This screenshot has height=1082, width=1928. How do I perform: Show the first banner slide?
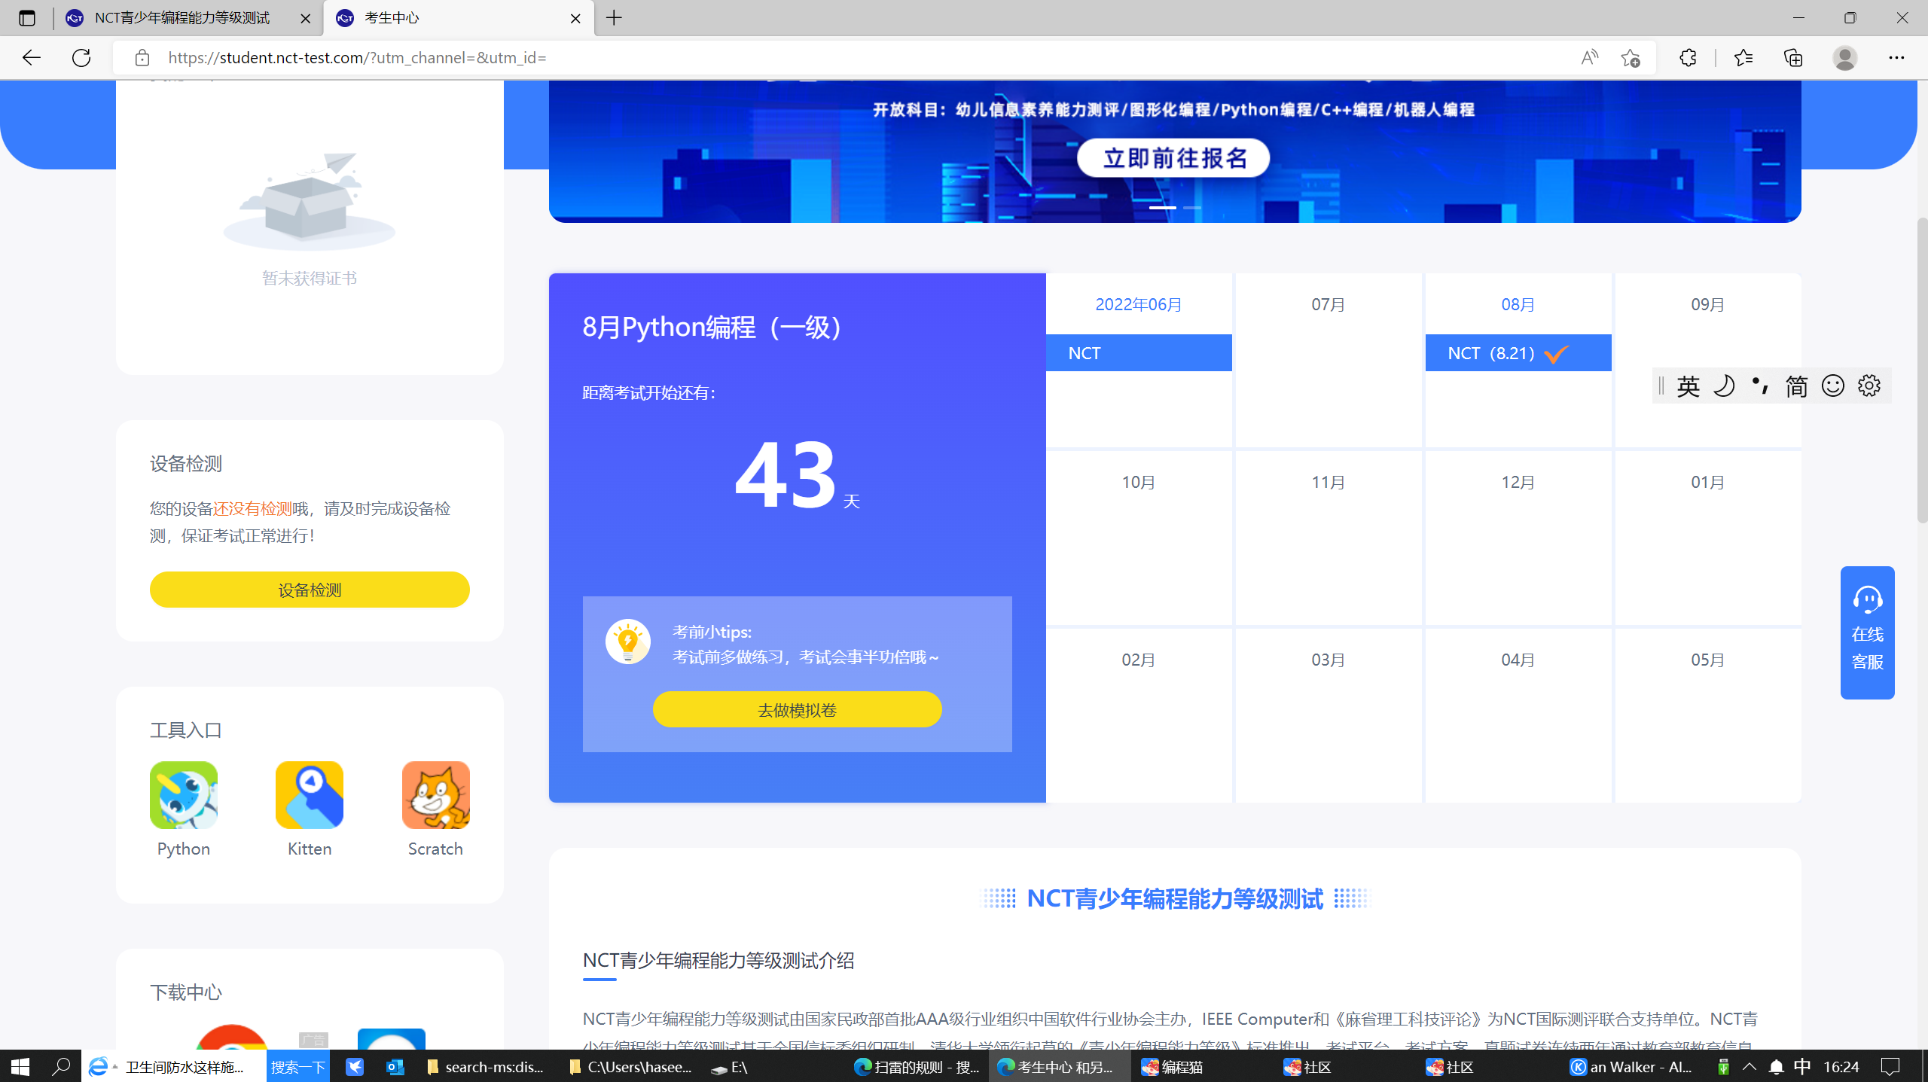(x=1163, y=207)
